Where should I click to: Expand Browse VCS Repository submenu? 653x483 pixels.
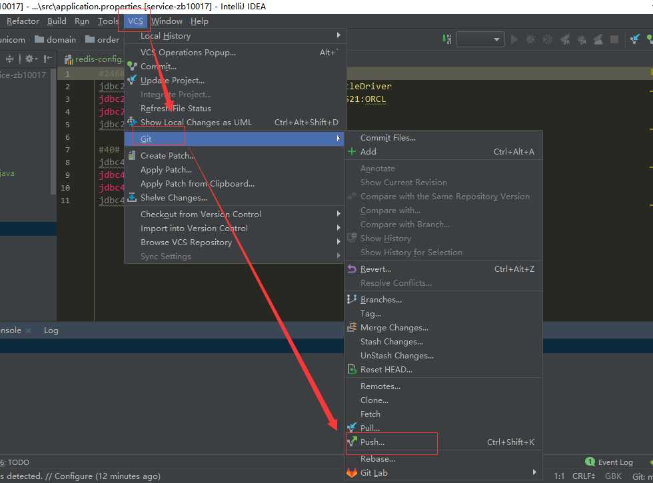(338, 241)
